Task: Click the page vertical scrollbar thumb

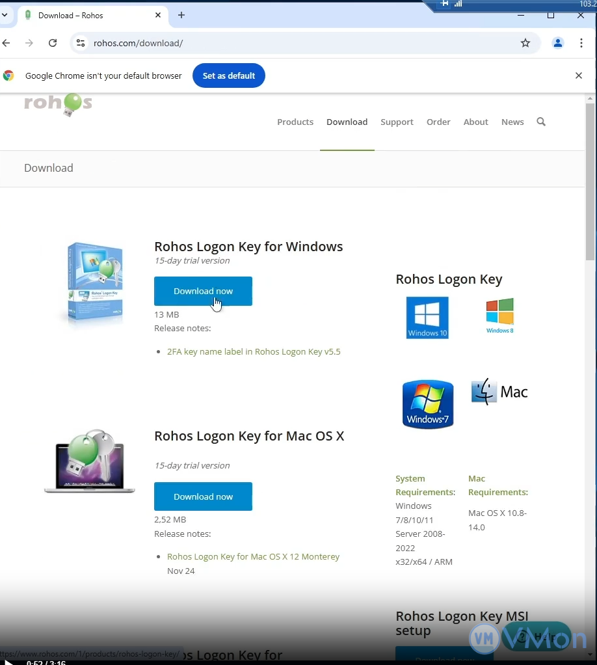Action: (590, 182)
